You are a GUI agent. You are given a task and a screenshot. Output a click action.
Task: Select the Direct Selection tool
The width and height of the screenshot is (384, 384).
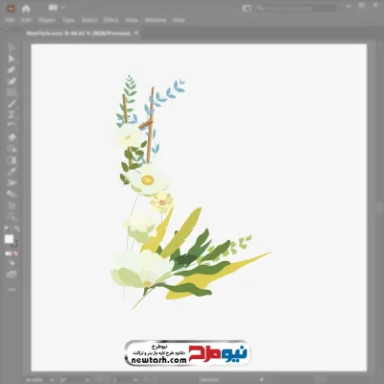pyautogui.click(x=12, y=59)
